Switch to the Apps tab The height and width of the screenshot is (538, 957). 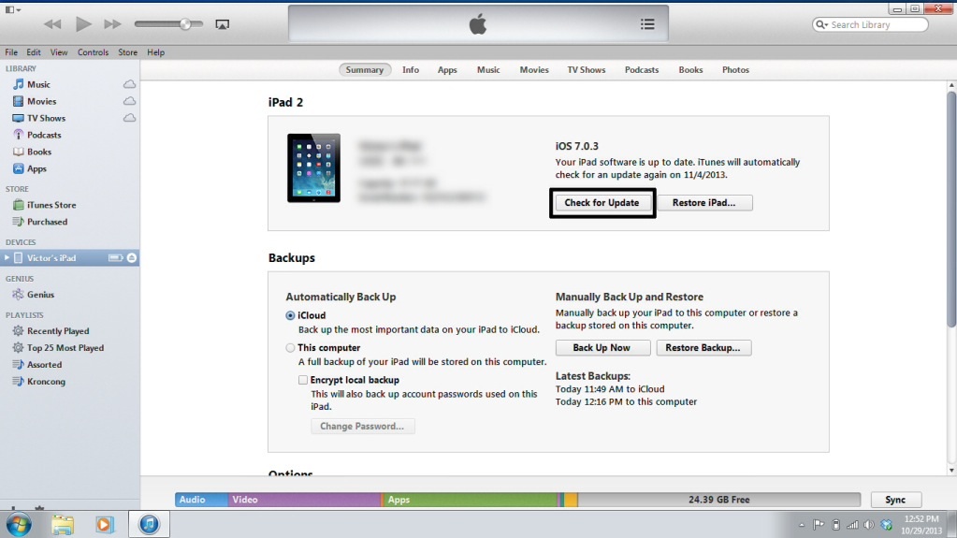(447, 69)
